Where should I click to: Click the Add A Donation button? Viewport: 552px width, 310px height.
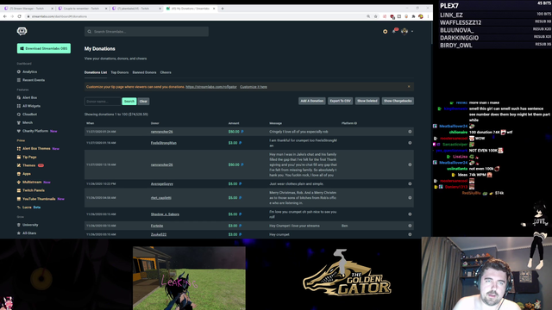point(312,101)
